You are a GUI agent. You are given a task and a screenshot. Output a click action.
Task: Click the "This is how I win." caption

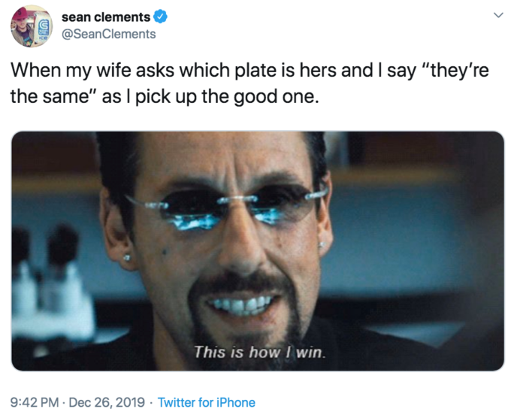point(259,351)
